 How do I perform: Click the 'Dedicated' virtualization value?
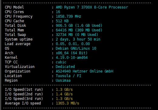click(65, 67)
